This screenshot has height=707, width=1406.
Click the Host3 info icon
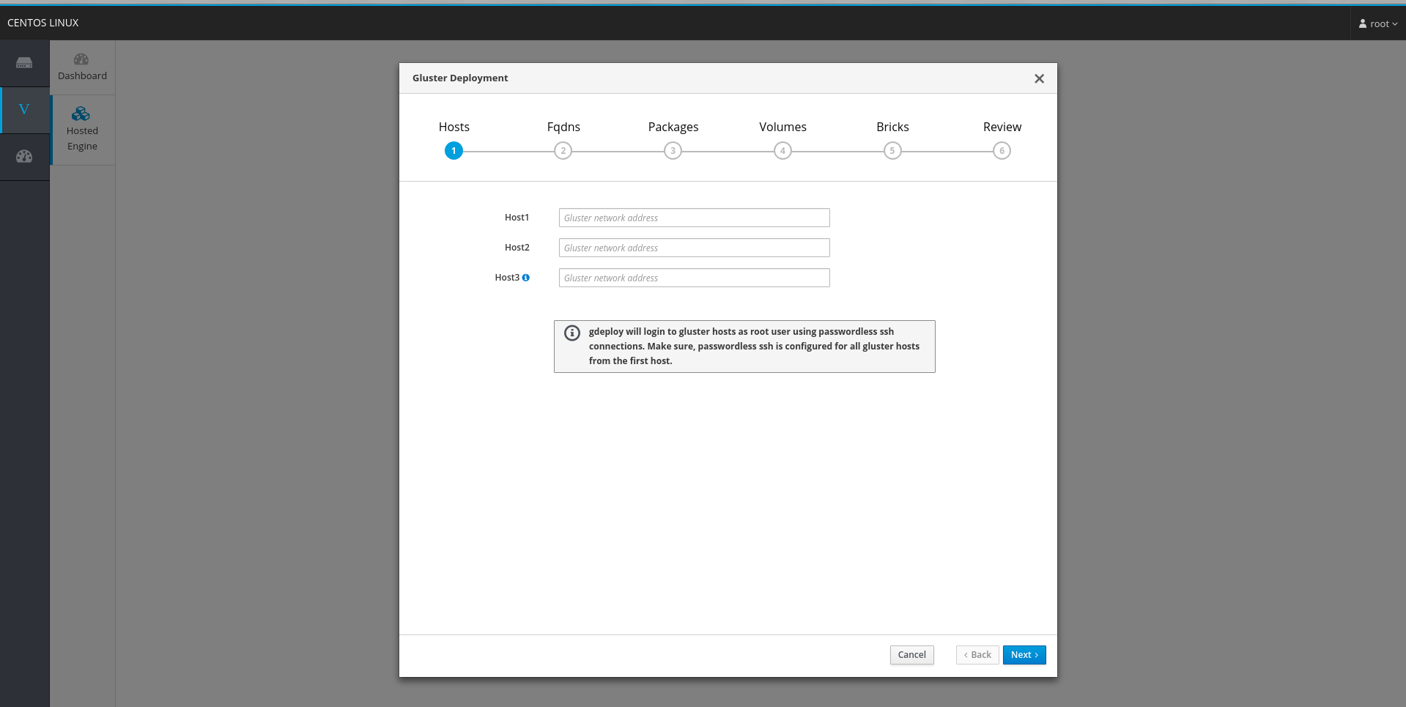[x=525, y=278]
